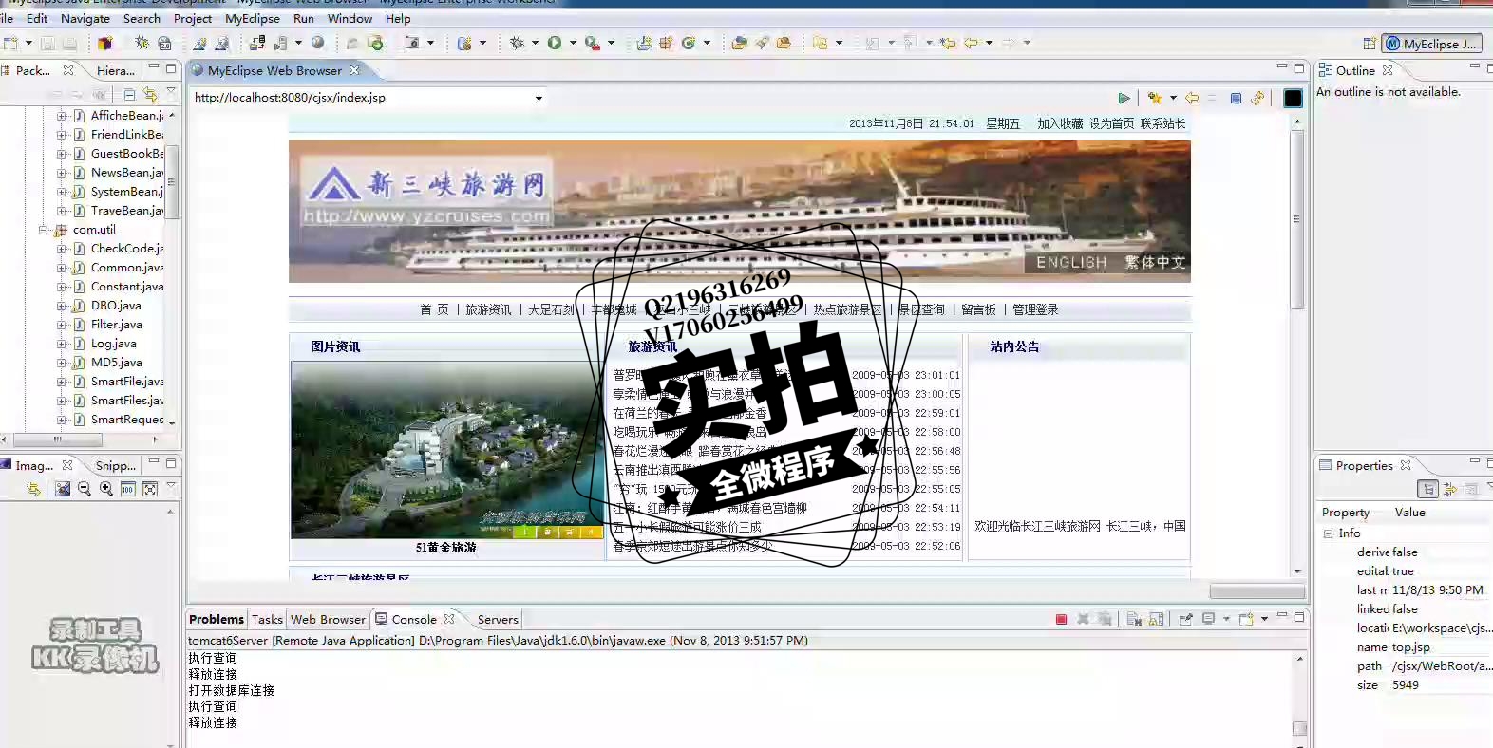Click the browser Refresh page icon
The height and width of the screenshot is (748, 1493).
tap(1257, 98)
